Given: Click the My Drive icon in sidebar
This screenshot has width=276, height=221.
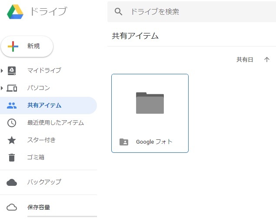Looking at the screenshot, I should pyautogui.click(x=12, y=70).
